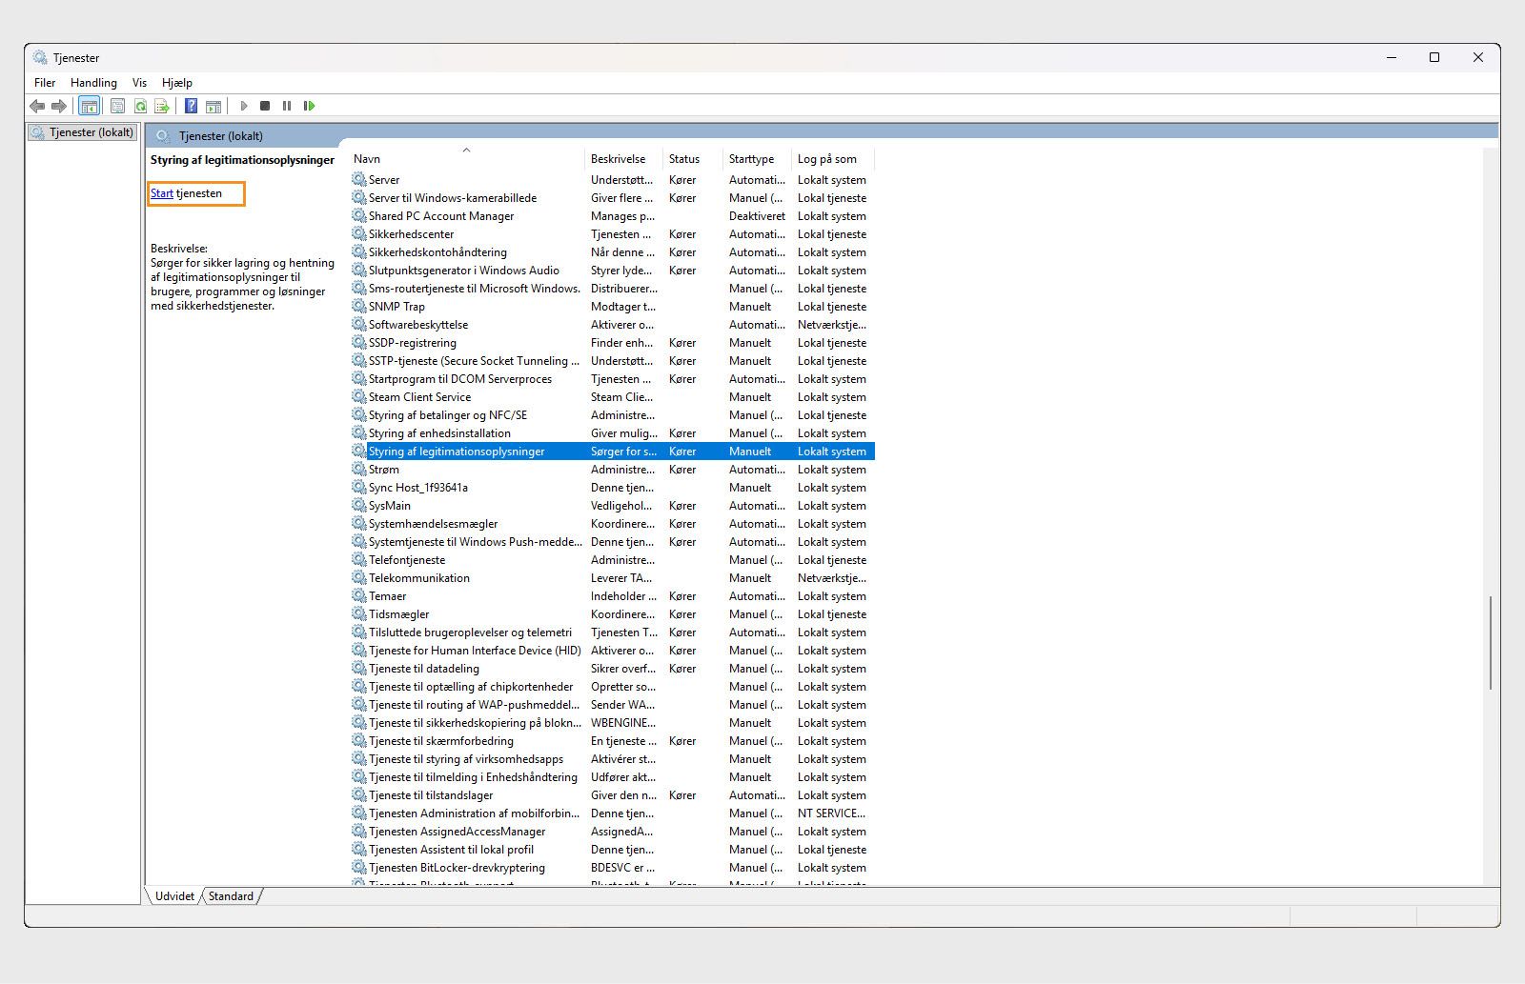Sort by the Log på som column header

click(x=832, y=159)
